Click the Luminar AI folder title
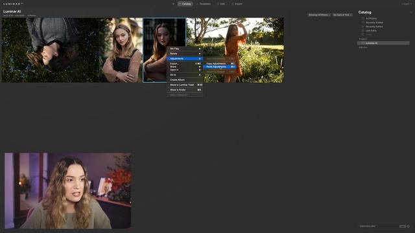415x233 pixels. coord(12,12)
